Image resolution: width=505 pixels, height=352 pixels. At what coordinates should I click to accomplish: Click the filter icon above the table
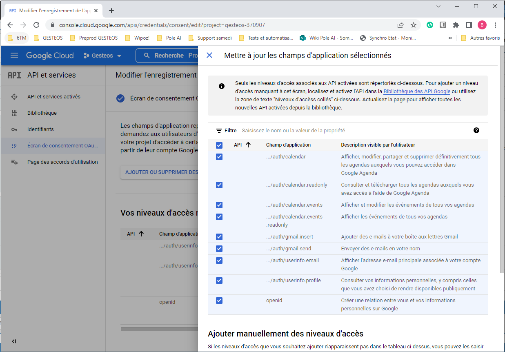pyautogui.click(x=219, y=131)
